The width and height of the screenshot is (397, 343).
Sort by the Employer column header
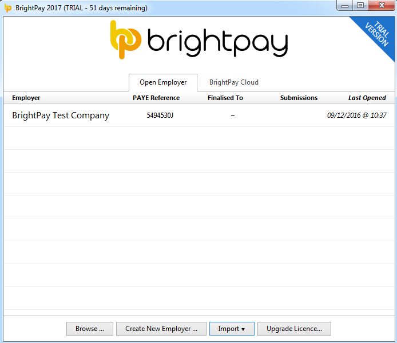(x=26, y=98)
